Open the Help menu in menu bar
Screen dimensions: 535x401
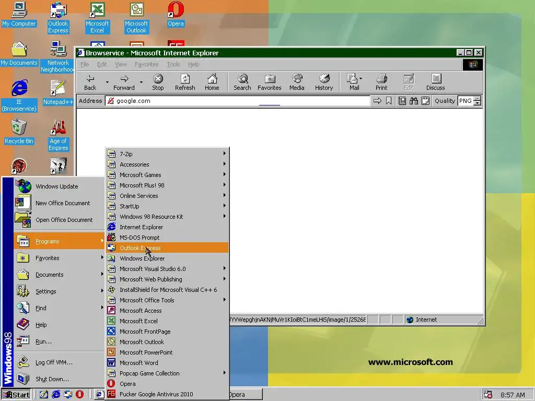193,64
